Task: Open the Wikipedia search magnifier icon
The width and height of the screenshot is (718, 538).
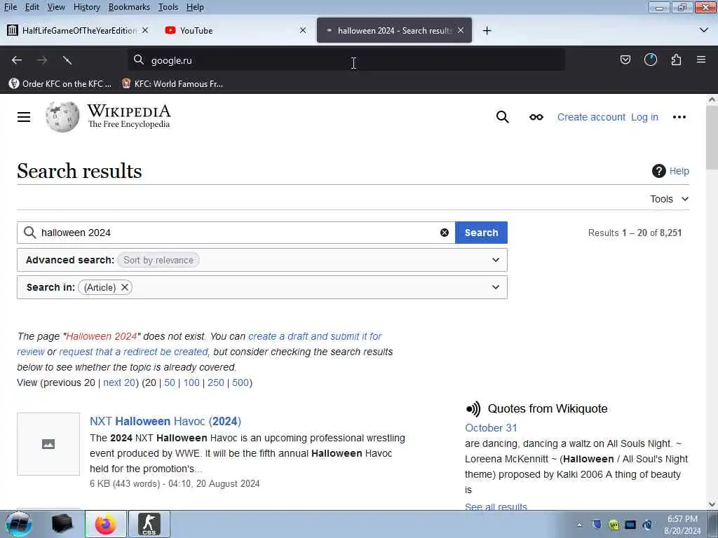Action: [x=502, y=117]
